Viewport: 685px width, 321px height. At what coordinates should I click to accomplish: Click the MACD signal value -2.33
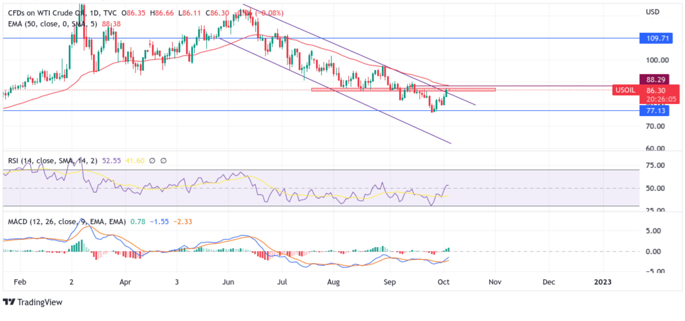(183, 222)
